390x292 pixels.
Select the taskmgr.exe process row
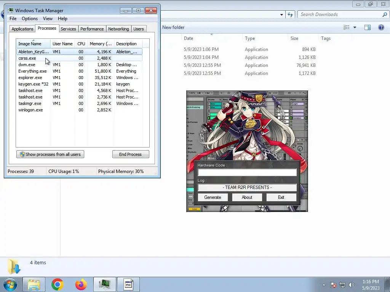coord(79,103)
